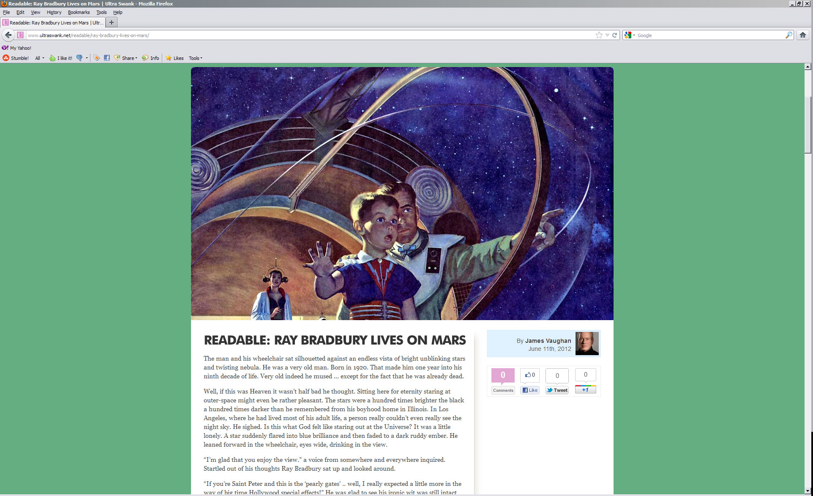
Task: Click the blue thumbs-down icon
Action: (x=79, y=58)
